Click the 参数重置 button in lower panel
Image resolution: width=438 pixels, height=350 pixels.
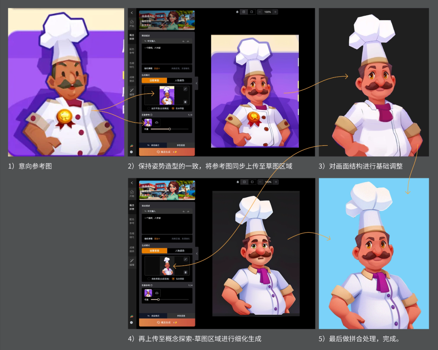click(x=181, y=316)
